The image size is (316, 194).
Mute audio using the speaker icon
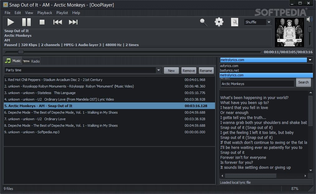point(309,19)
